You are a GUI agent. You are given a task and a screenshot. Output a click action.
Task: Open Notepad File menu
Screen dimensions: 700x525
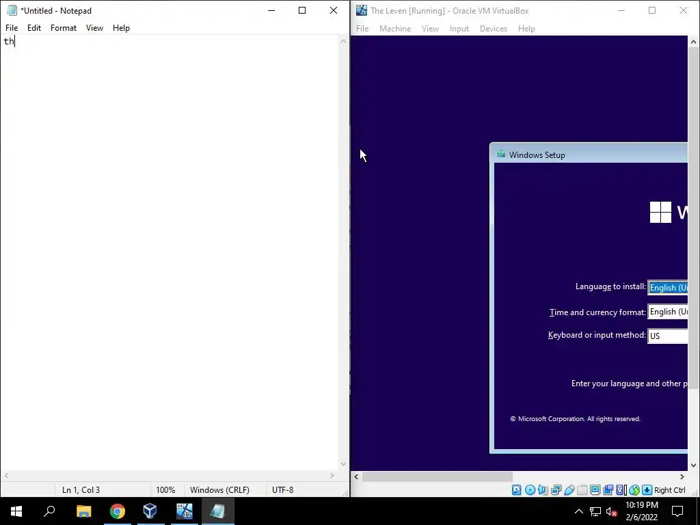point(12,27)
